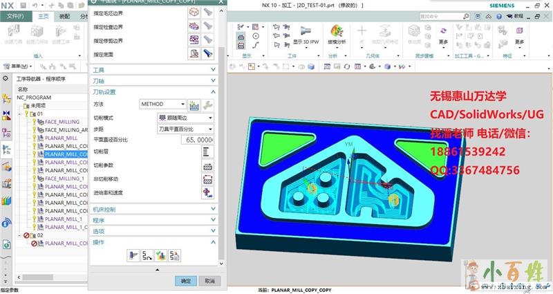Open the cut pattern (切削模式) dropdown
553x294 pixels.
(x=185, y=118)
